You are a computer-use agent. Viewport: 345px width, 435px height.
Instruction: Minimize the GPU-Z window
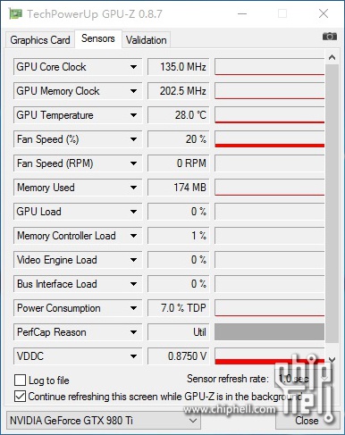(x=242, y=13)
